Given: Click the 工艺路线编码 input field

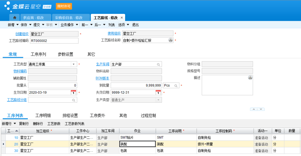Looking at the screenshot, I should [54, 41].
